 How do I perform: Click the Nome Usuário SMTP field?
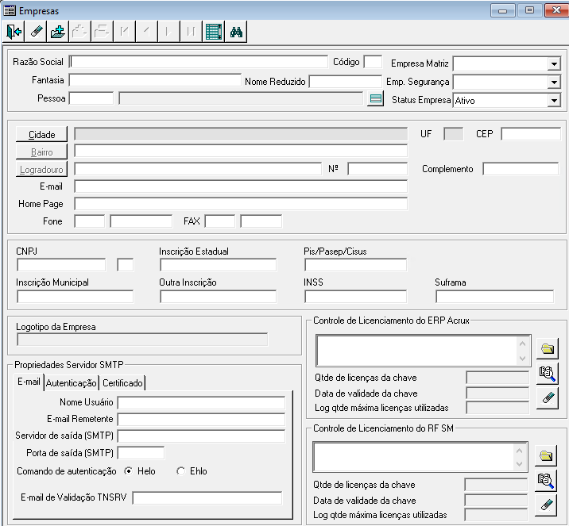201,403
